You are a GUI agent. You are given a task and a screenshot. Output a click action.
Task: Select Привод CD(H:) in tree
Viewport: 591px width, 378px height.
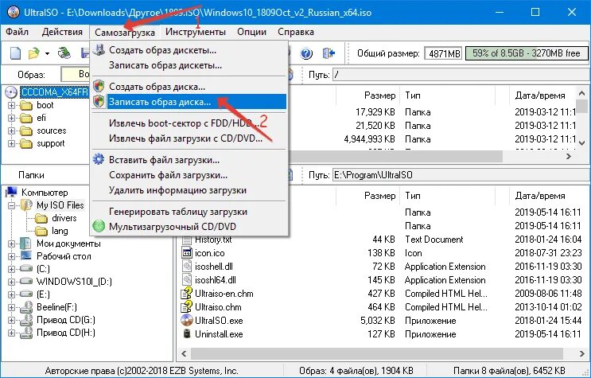click(x=65, y=333)
